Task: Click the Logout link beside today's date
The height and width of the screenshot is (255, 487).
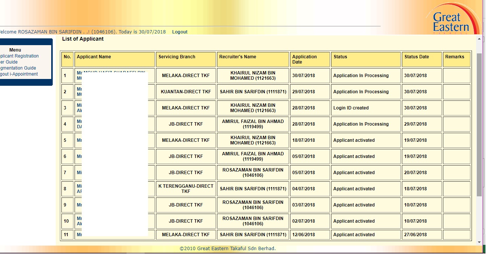Action: coord(180,32)
